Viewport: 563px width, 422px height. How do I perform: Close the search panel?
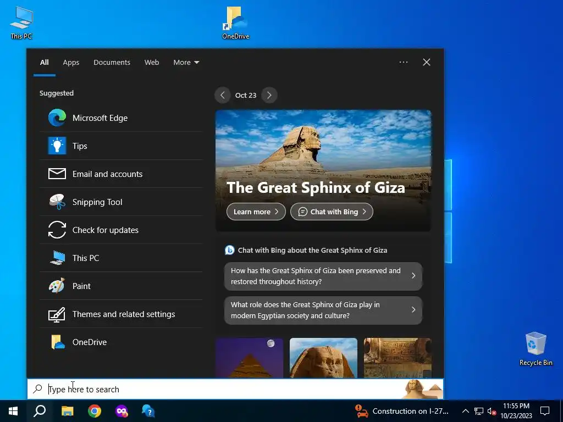[427, 62]
